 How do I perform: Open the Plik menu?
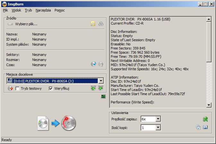click(x=5, y=10)
